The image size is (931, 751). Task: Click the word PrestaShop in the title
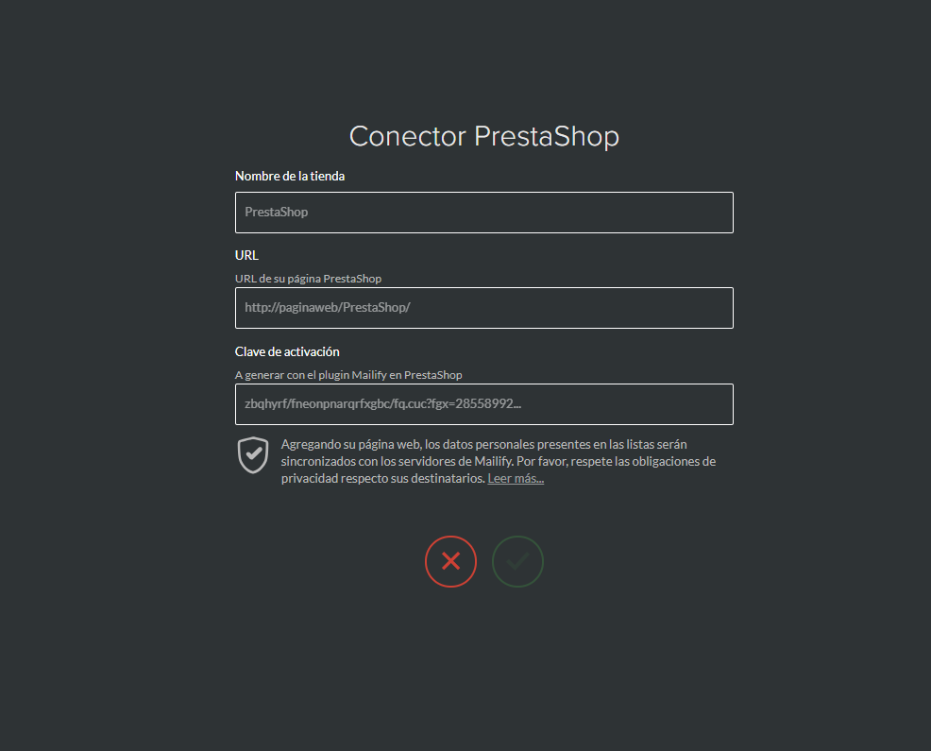coord(547,136)
